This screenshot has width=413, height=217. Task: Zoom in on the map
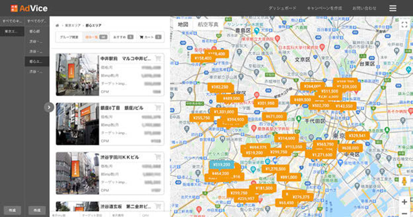tap(404, 202)
